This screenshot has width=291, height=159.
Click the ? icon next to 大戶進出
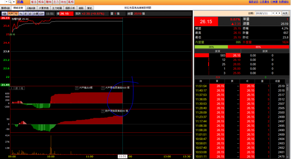tap(77, 88)
